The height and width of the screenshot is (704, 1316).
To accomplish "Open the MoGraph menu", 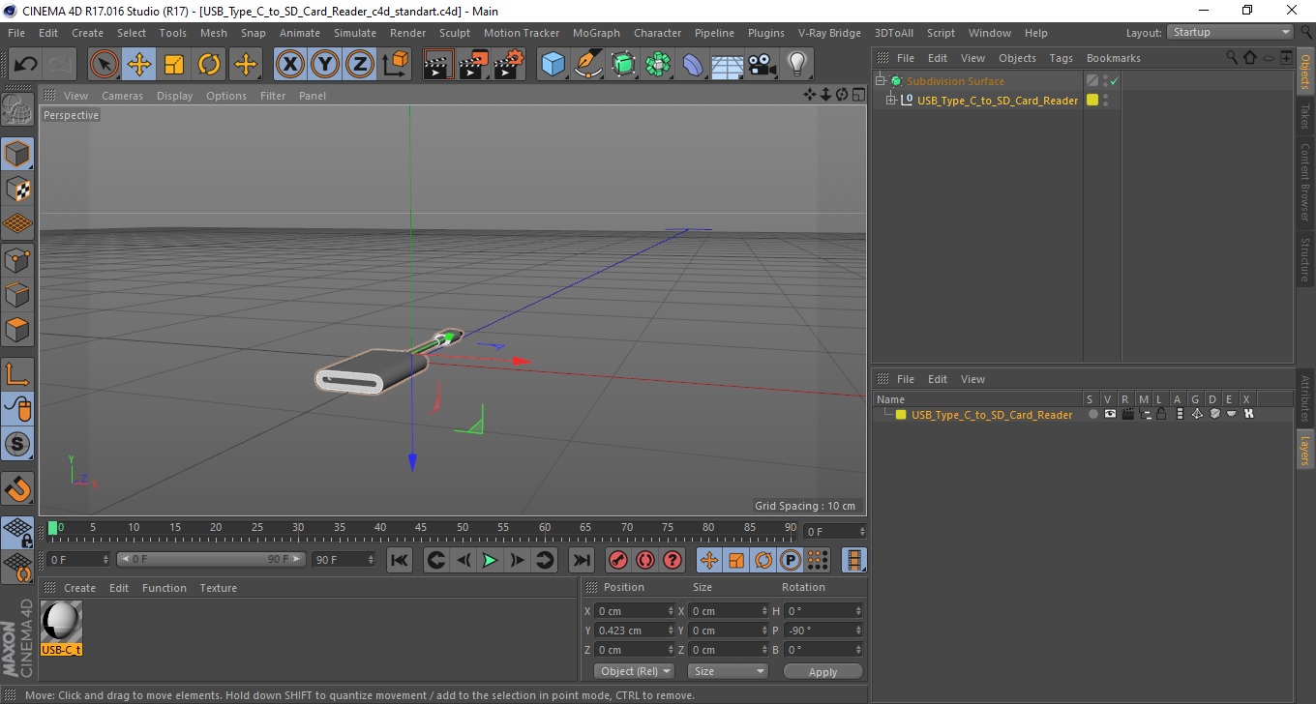I will coord(596,33).
